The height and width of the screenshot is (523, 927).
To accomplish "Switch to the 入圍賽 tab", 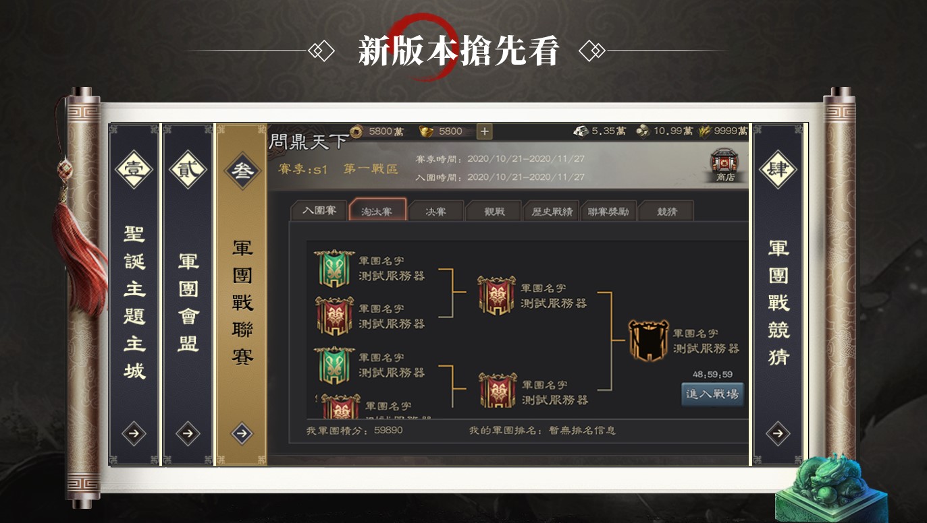I will pos(319,210).
